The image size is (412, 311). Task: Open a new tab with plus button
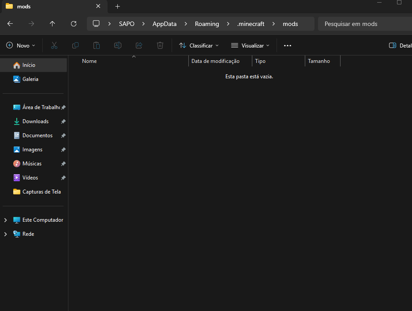pos(118,7)
